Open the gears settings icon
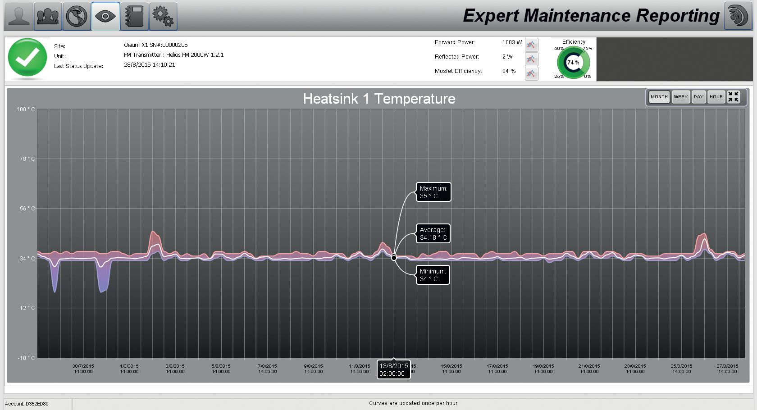This screenshot has width=757, height=410. click(x=163, y=16)
